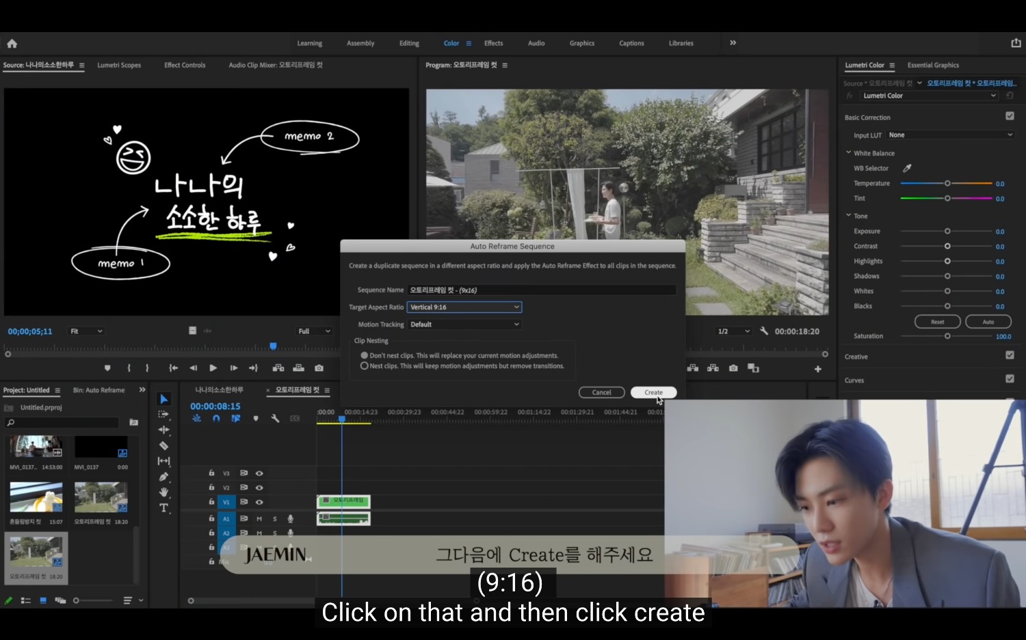Open Program monitor settings wrench
Screen dimensions: 1026x640
pyautogui.click(x=764, y=331)
